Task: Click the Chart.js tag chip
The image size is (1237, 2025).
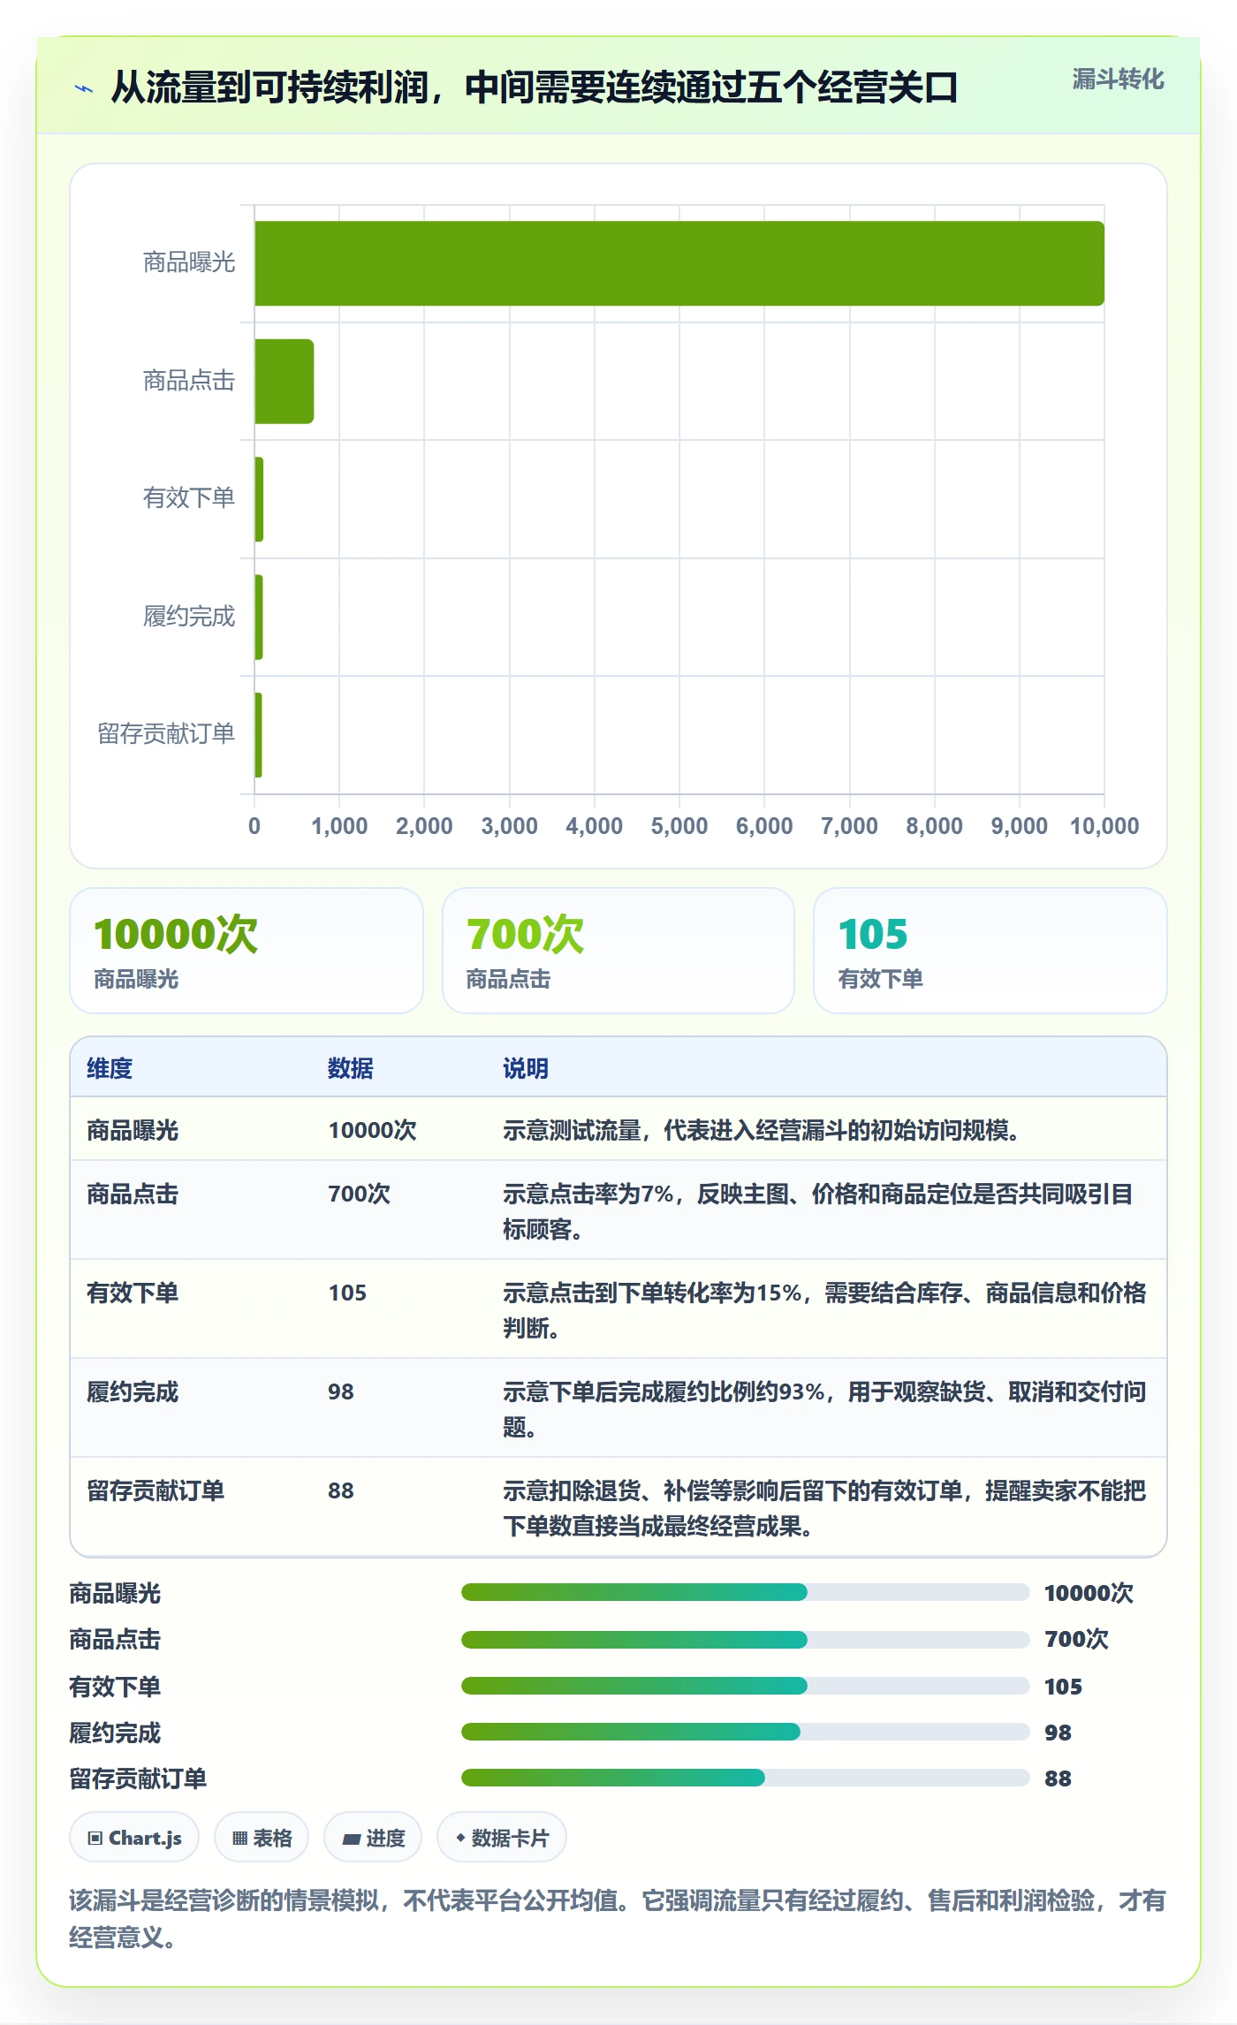Action: click(x=134, y=1838)
